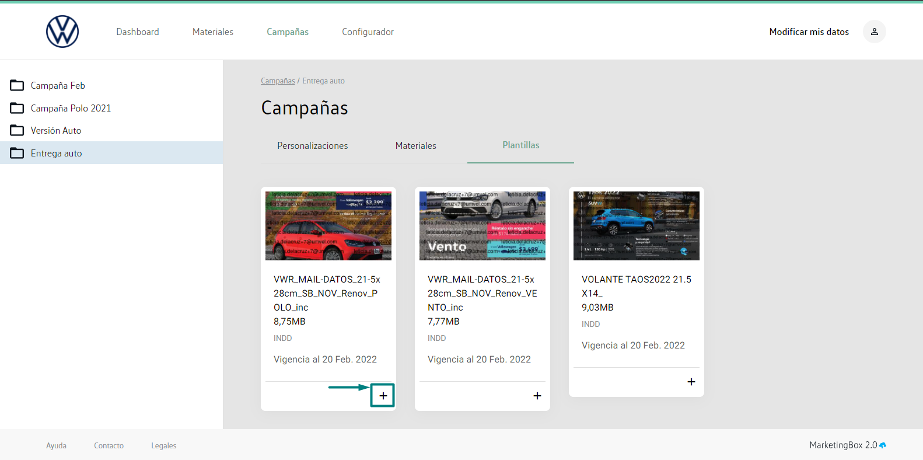Open the Legales footer link

(x=163, y=445)
